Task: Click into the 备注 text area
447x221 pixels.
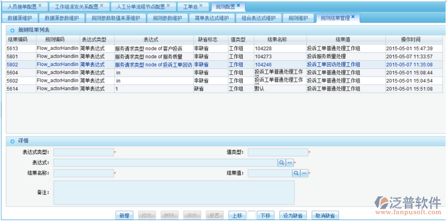Action: click(174, 192)
